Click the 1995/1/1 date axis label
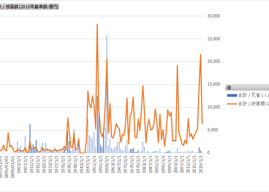Viewport: 269px width, 192px height. (163, 164)
